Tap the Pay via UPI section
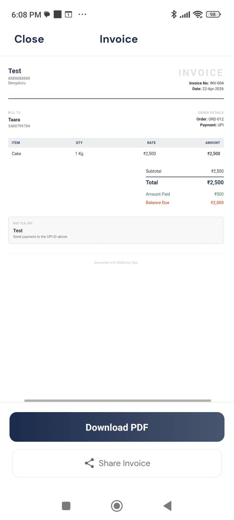Screen dimensions: 234x520 116,230
